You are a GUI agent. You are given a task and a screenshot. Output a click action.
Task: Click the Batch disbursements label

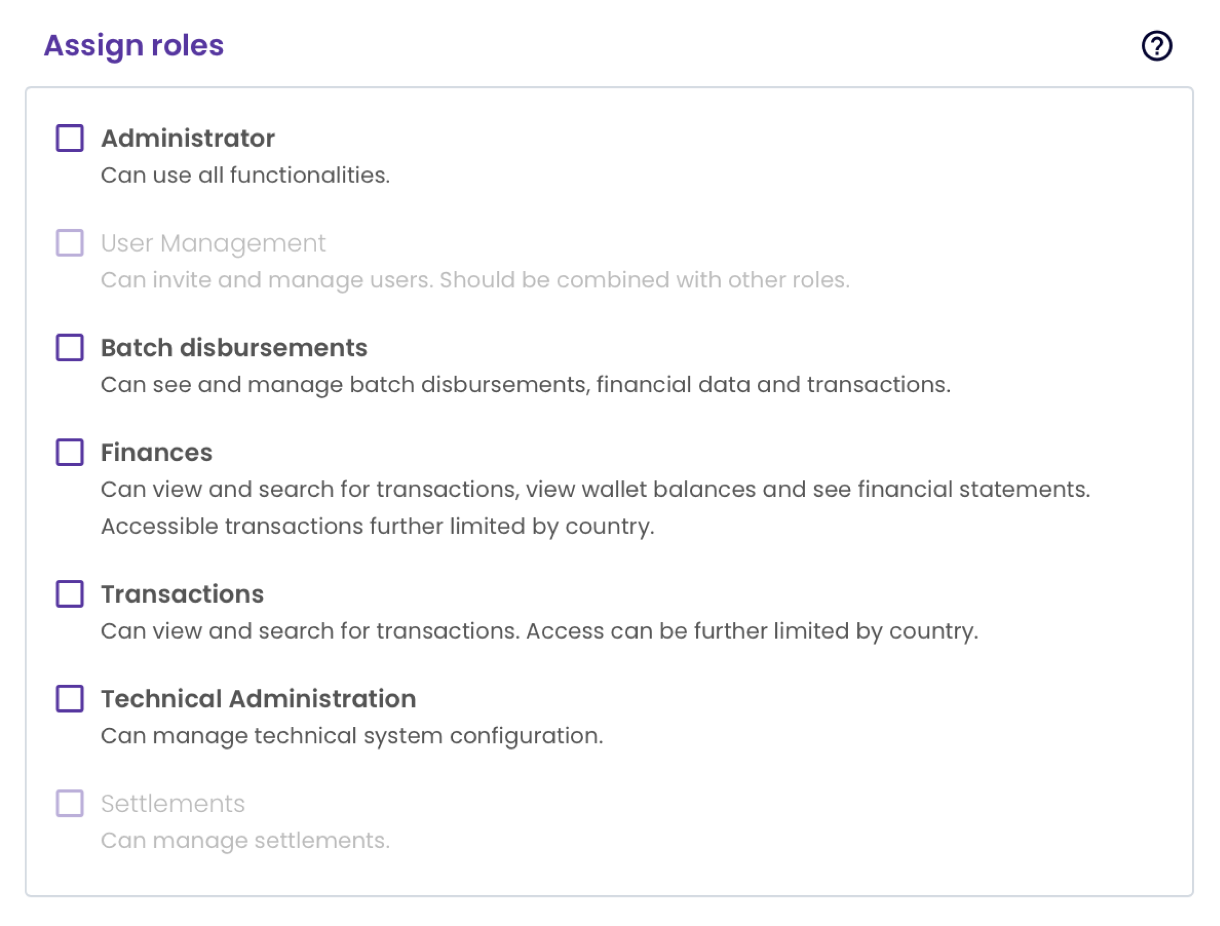coord(234,348)
